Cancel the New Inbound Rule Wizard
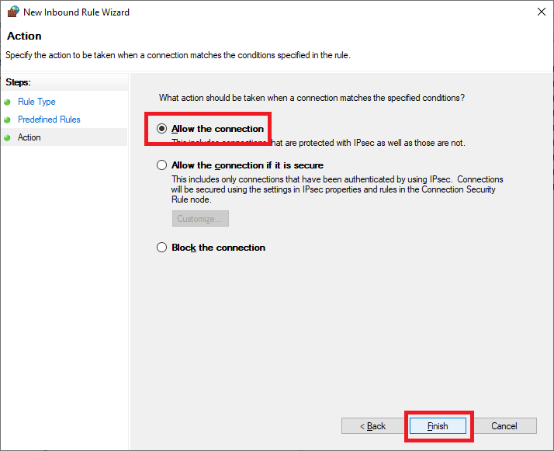The image size is (554, 451). (504, 426)
